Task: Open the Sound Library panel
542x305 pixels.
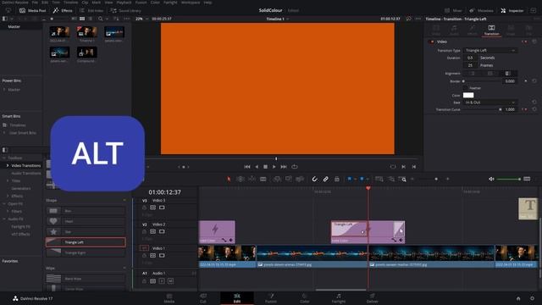Action: pos(125,11)
